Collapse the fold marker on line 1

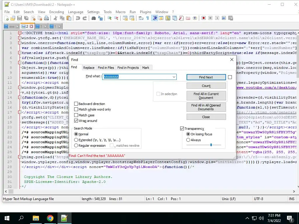[x=20, y=33]
